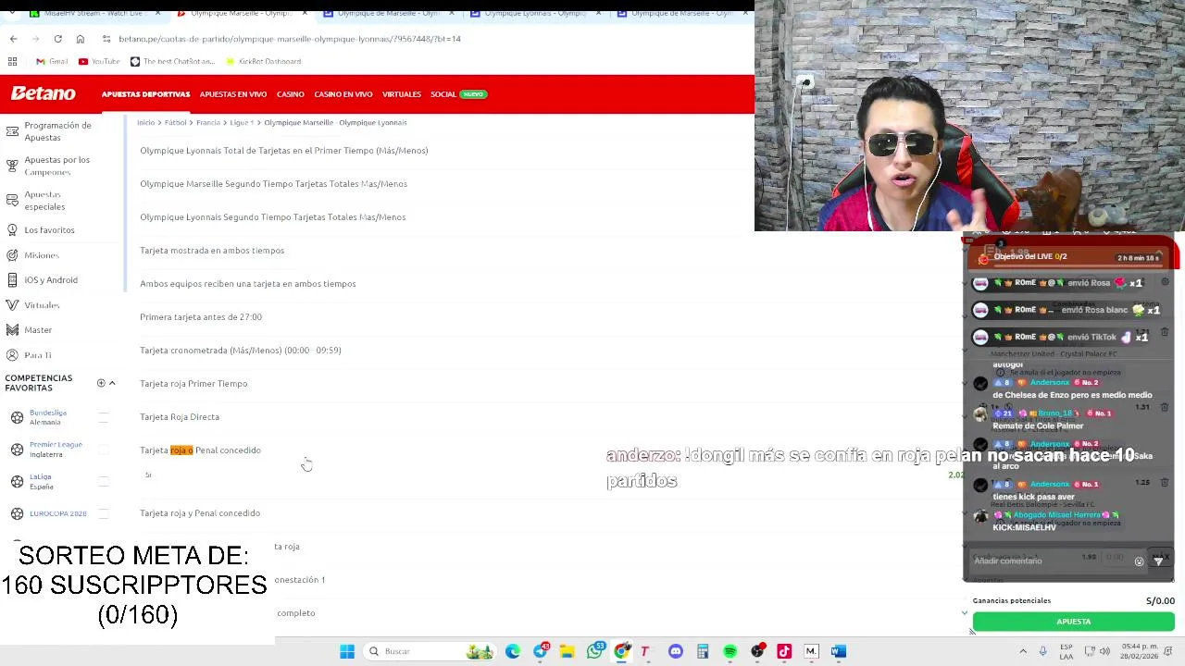Open iOS y Android sidebar item

(x=51, y=280)
